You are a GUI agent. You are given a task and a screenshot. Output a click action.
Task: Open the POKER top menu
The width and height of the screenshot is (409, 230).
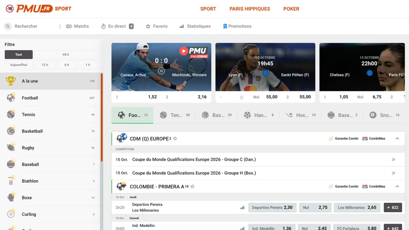click(291, 9)
